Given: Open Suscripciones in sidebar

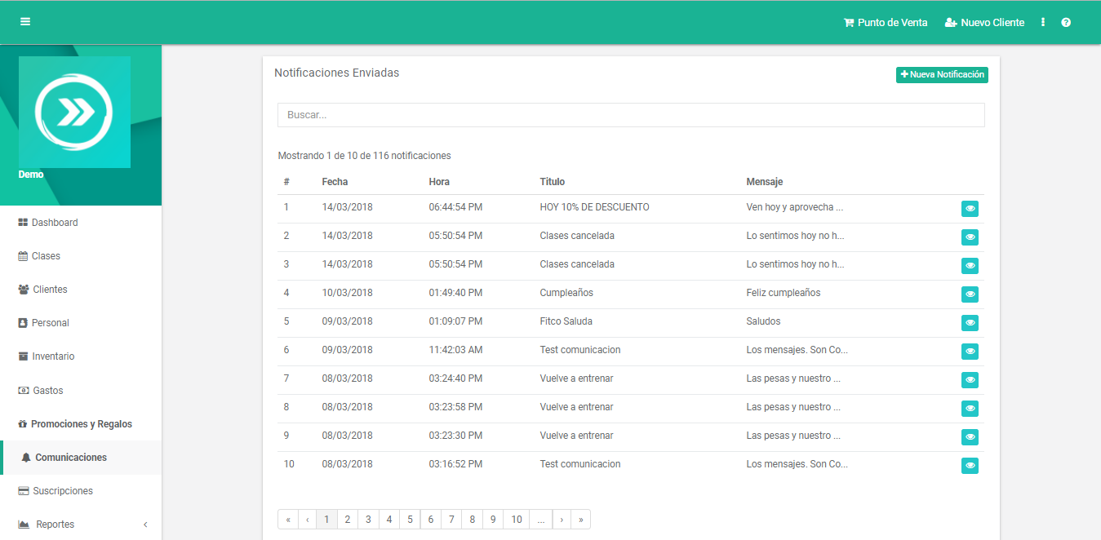Looking at the screenshot, I should point(55,491).
